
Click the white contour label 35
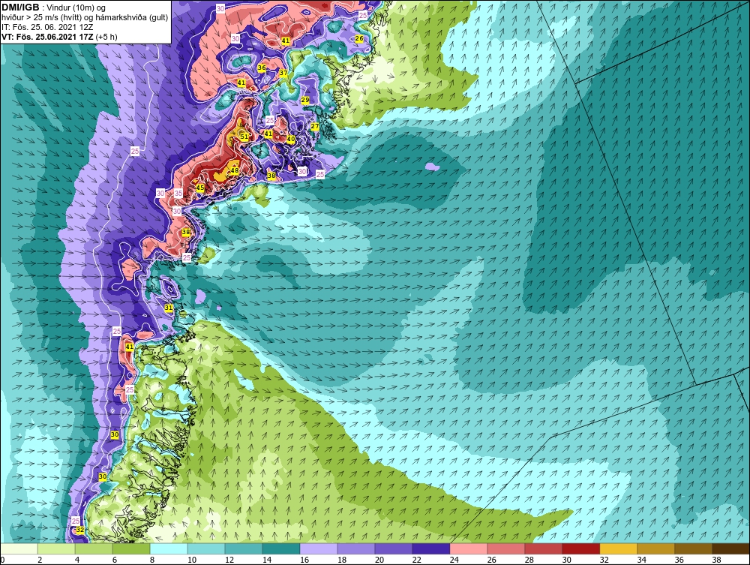178,194
